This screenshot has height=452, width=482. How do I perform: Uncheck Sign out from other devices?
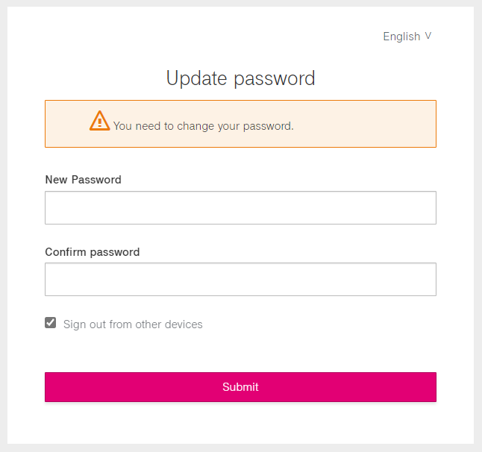pyautogui.click(x=51, y=323)
